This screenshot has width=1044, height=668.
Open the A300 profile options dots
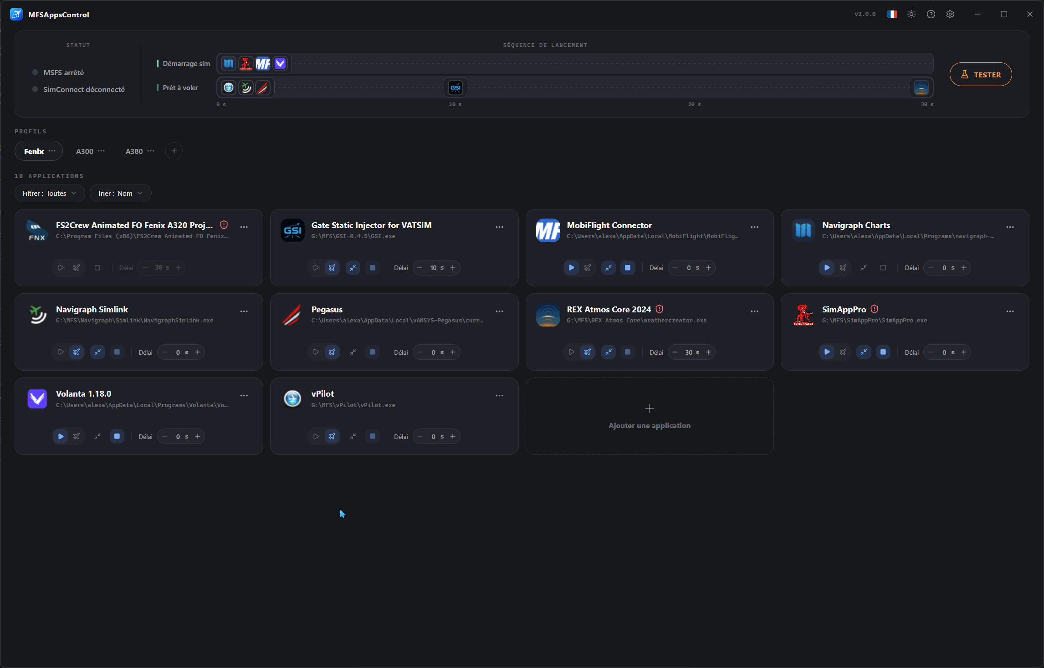tap(101, 151)
